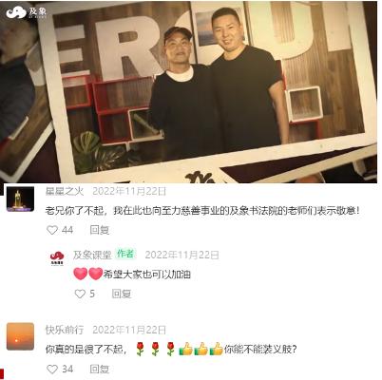Click the 及象 logo watermark on video

(x=26, y=12)
